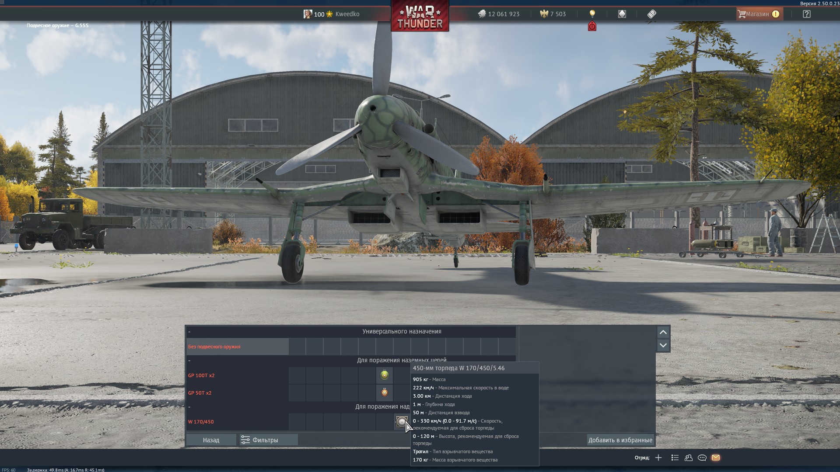Select GP 100T bomb in slot

(x=384, y=375)
